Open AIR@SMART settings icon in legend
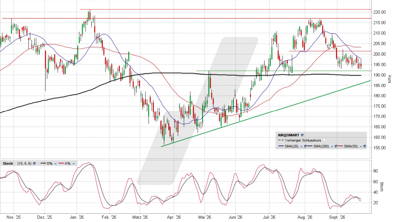 point(302,135)
